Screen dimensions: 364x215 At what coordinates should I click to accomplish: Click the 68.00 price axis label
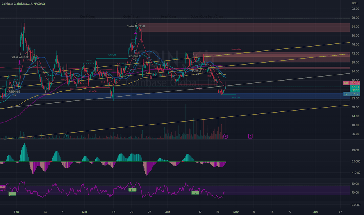(355, 63)
